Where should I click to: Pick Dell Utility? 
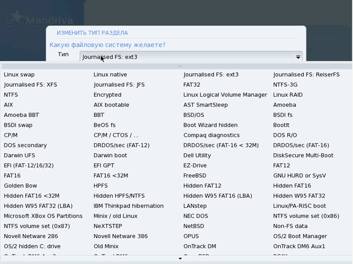click(x=197, y=155)
